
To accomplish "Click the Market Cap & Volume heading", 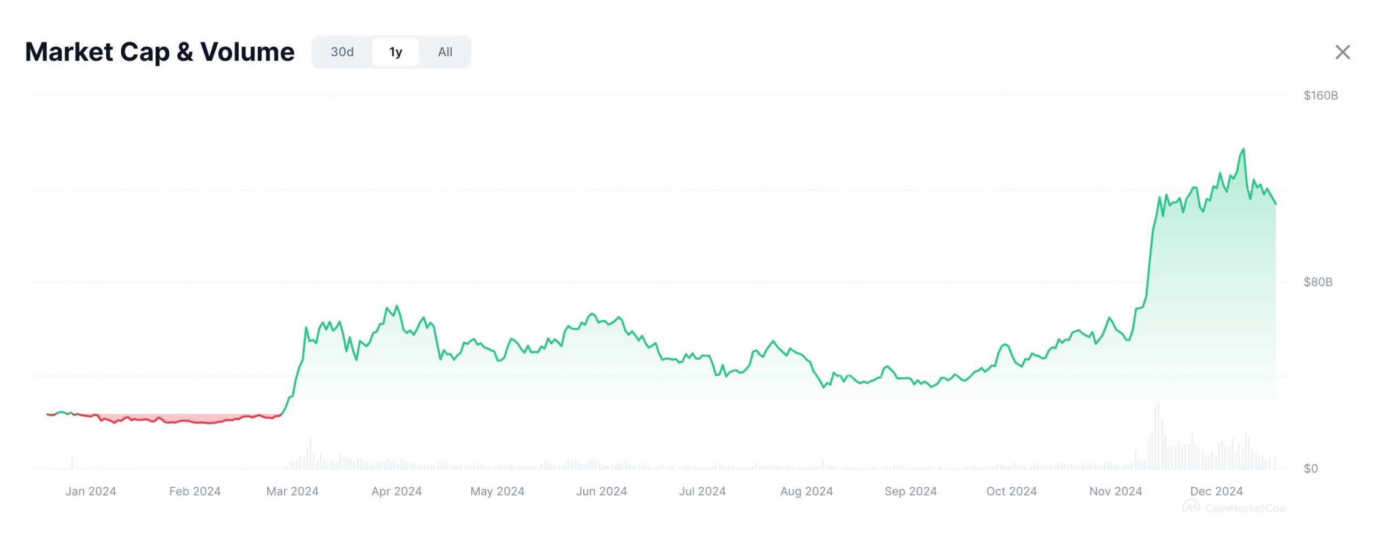I will tap(160, 52).
